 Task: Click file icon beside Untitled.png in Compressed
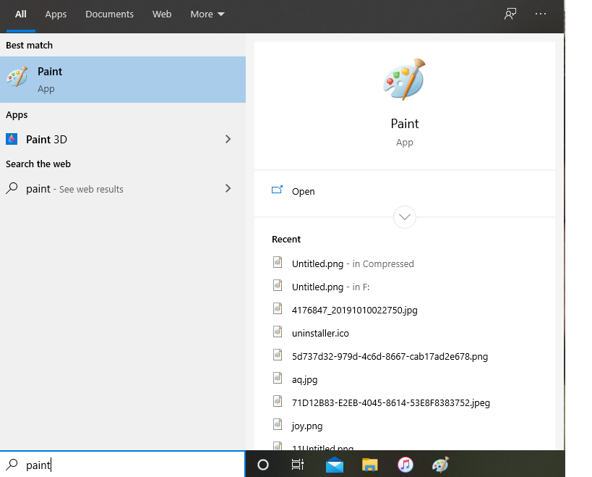coord(278,262)
